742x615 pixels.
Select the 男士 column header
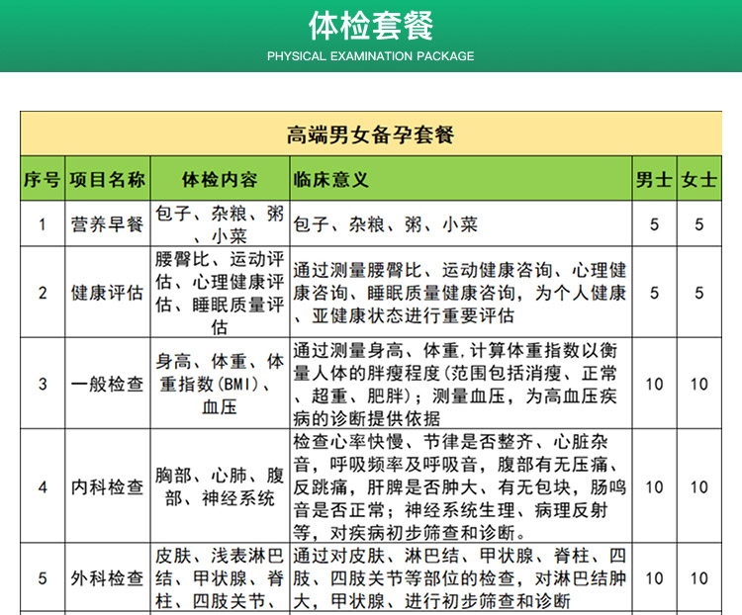(x=654, y=180)
